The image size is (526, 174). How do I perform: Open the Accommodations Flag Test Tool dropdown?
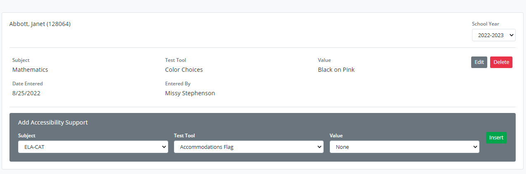(249, 147)
